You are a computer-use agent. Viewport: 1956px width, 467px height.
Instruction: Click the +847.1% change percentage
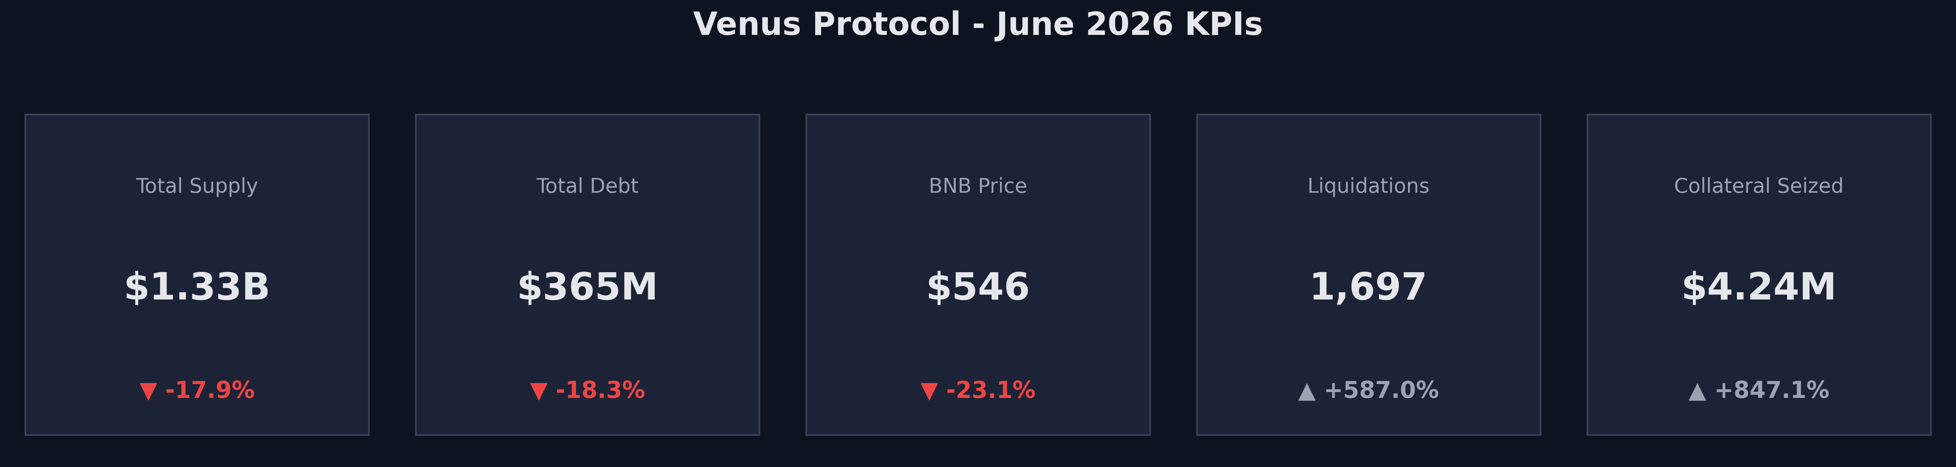point(1771,390)
